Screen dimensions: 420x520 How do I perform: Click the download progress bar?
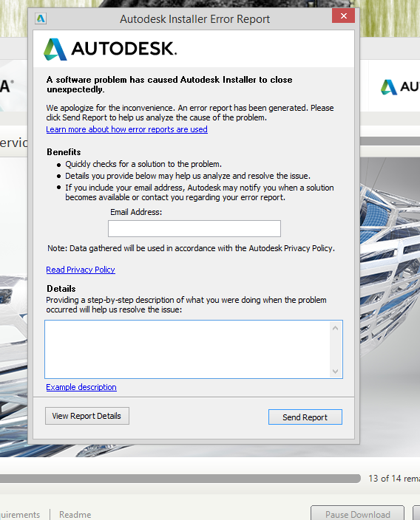(180, 478)
